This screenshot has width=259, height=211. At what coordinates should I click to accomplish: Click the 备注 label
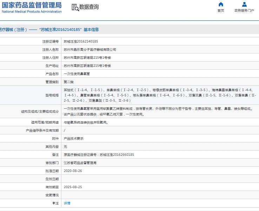pos(55,155)
